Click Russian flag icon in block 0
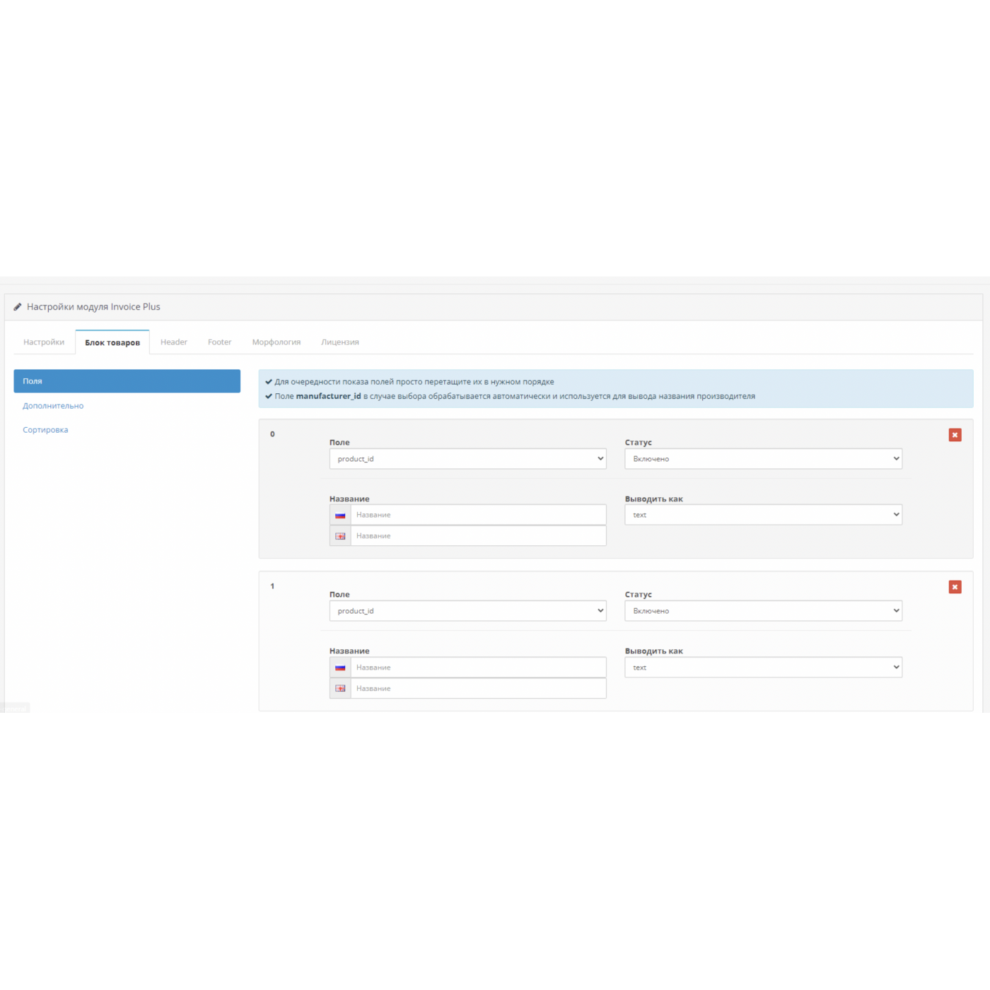990x990 pixels. click(340, 516)
